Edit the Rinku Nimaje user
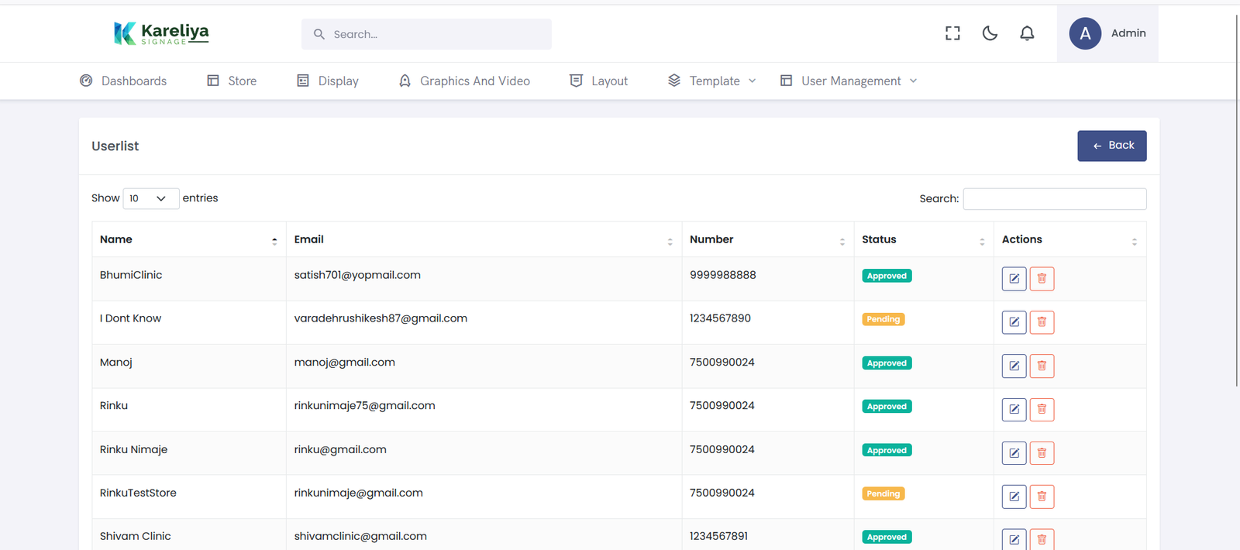The width and height of the screenshot is (1240, 550). click(1014, 453)
